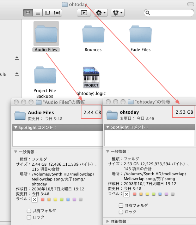This screenshot has width=196, height=225.
Task: Collapse 一般情報 section in ohtoday info
Action: [x=108, y=152]
